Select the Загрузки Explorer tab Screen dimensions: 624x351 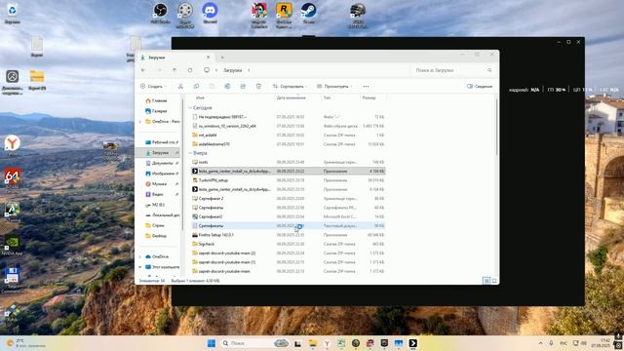(x=175, y=58)
